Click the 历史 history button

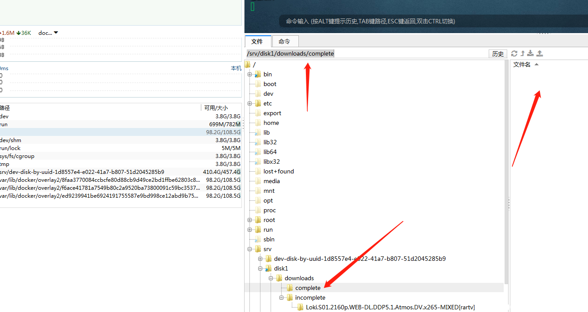[498, 54]
